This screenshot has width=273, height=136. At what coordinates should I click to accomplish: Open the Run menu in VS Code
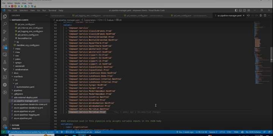[x=44, y=11]
